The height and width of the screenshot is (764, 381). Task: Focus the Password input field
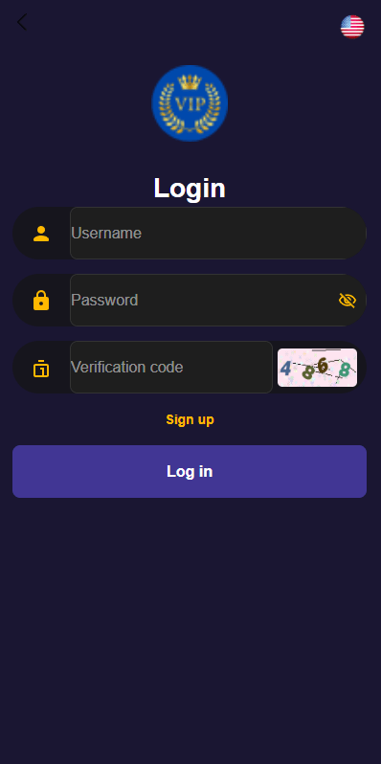217,300
